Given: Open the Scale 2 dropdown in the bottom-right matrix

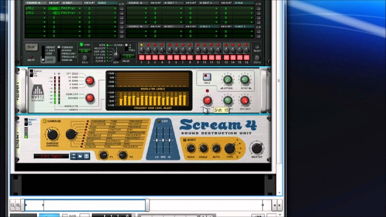Looking at the screenshot, I should pos(243,31).
